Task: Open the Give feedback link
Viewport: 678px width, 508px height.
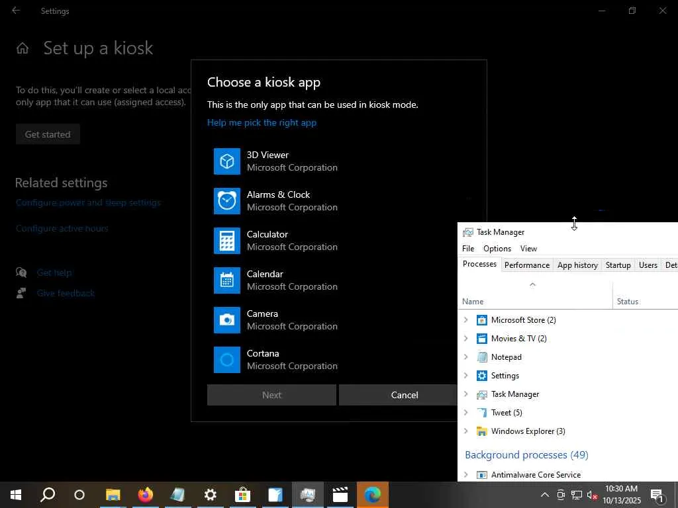Action: tap(66, 293)
